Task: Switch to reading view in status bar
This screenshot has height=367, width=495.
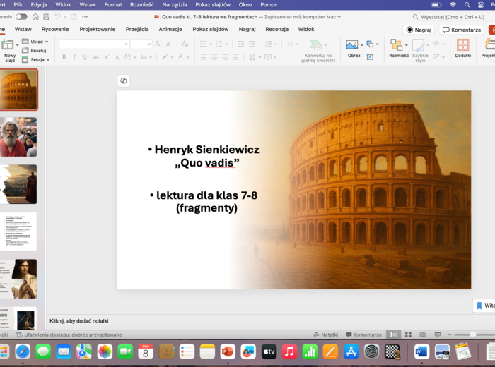Action: pos(422,335)
